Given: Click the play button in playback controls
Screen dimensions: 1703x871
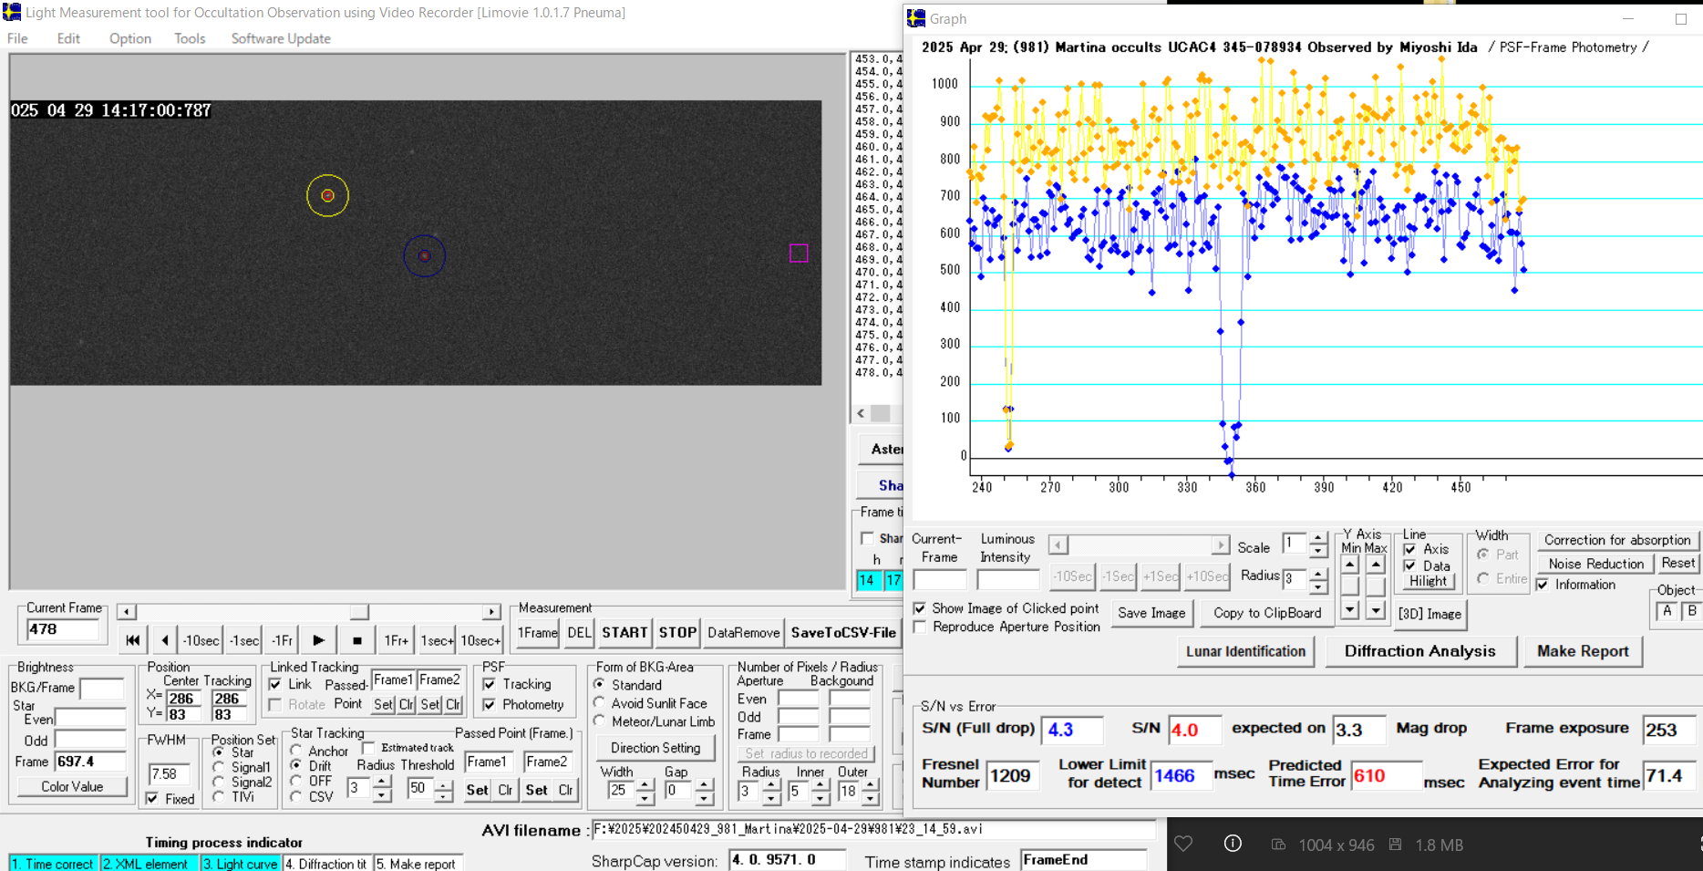Looking at the screenshot, I should [x=318, y=640].
